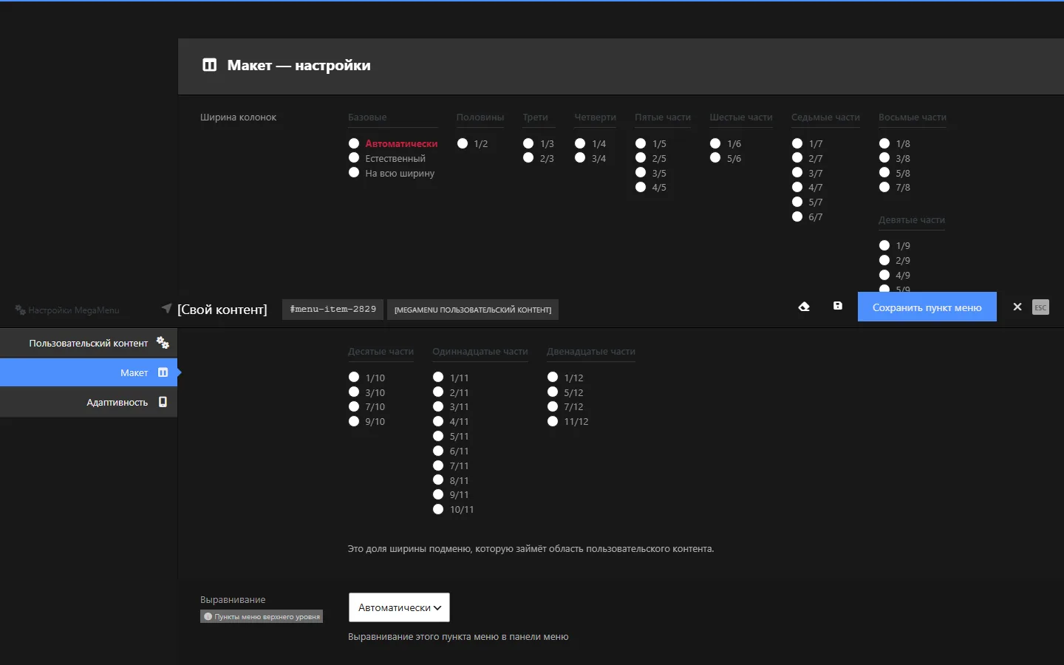This screenshot has height=665, width=1064.
Task: Click the eraser reset icon
Action: (x=804, y=307)
